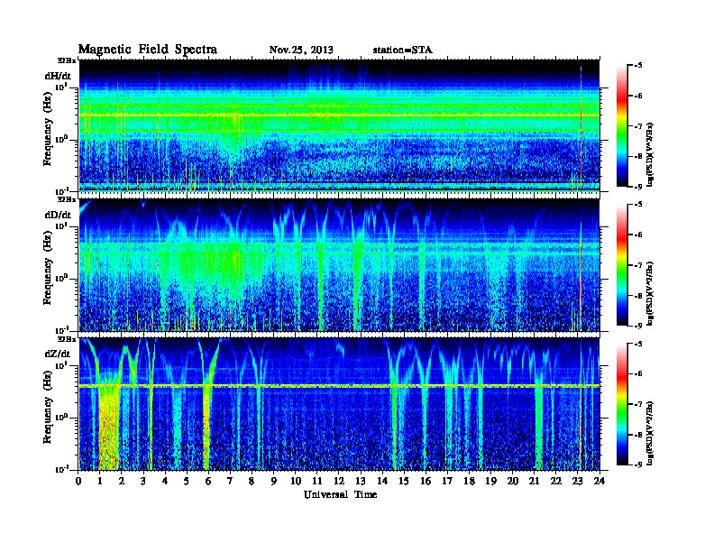This screenshot has height=552, width=714.
Task: Click hour 18 on the Universal Time axis
Action: pyautogui.click(x=469, y=481)
